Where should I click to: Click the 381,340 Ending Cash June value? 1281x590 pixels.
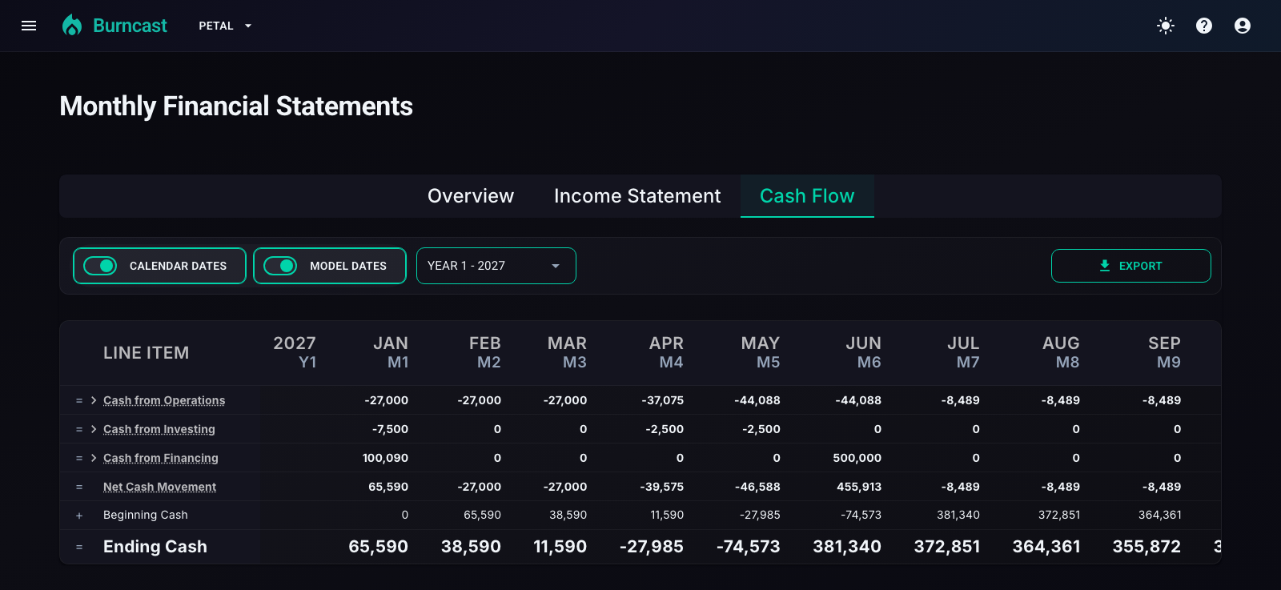pos(847,547)
